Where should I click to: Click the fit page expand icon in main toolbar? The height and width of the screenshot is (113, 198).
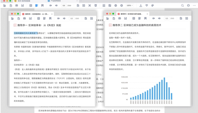(110, 6)
